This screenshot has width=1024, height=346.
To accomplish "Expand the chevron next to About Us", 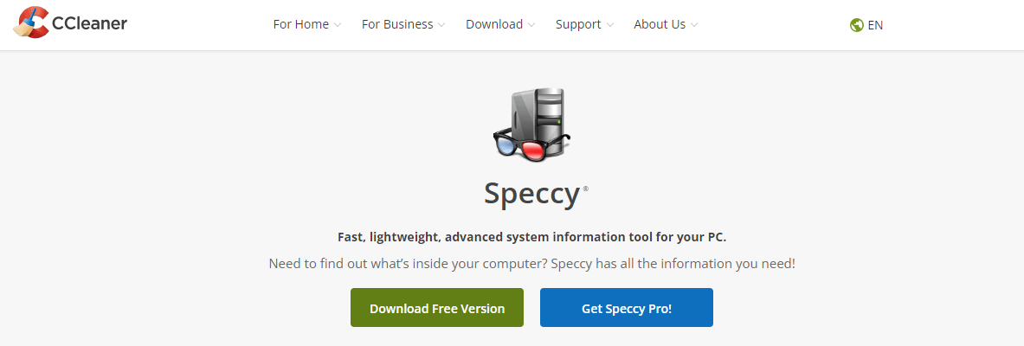I will coord(693,25).
